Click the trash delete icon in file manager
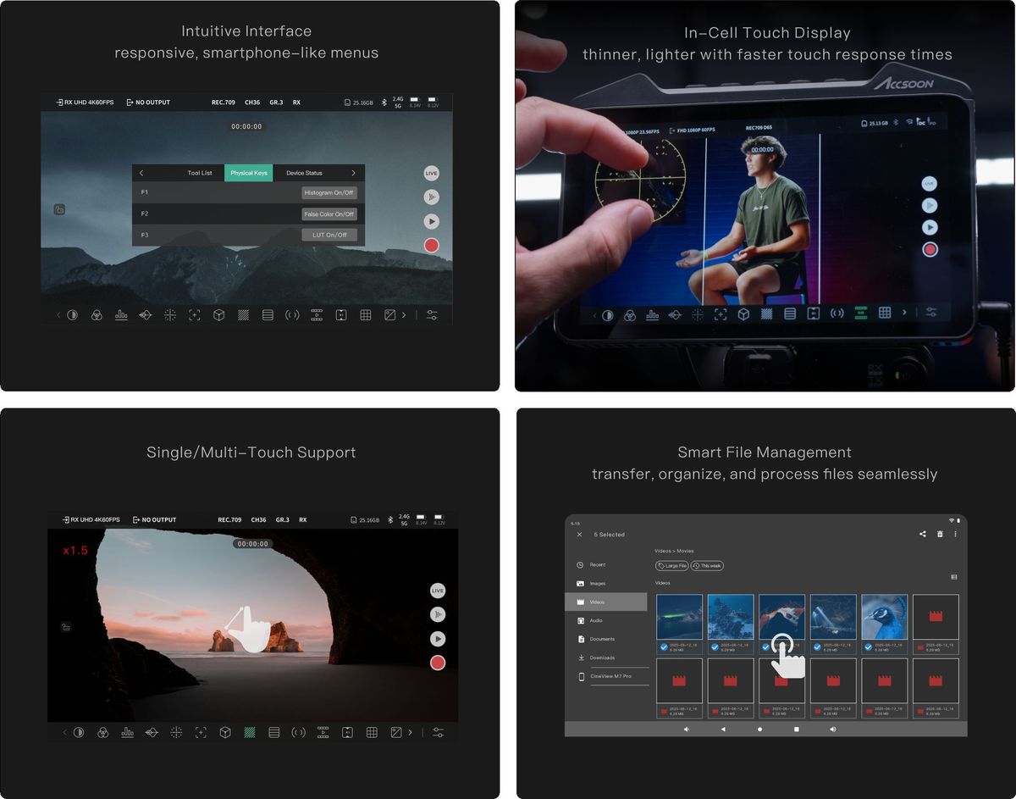The height and width of the screenshot is (799, 1016). point(939,535)
